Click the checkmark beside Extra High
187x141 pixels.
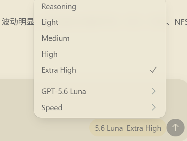point(153,70)
